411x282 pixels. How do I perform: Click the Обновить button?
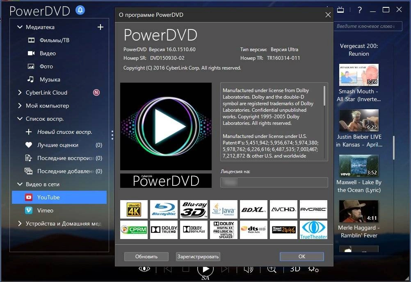(146, 257)
